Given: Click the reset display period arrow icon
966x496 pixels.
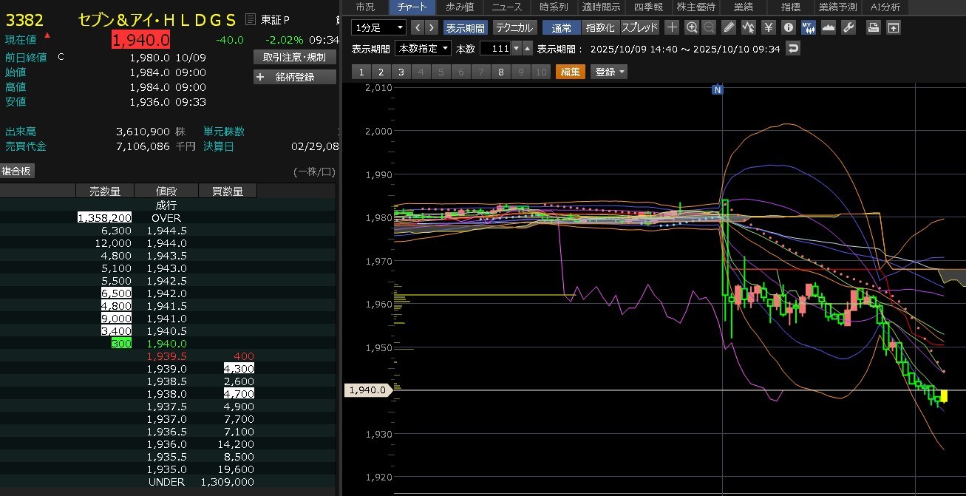Looking at the screenshot, I should coord(793,49).
